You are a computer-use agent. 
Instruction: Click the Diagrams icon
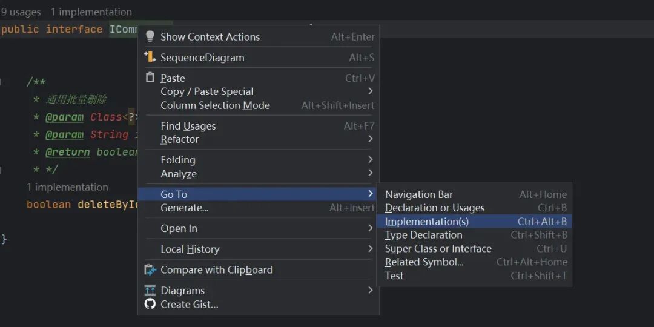(x=150, y=291)
